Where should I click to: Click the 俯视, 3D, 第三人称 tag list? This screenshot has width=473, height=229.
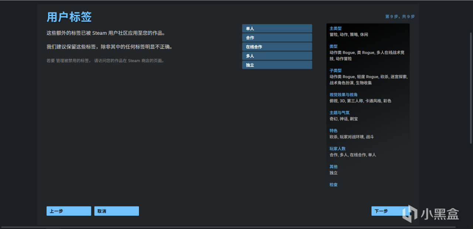pyautogui.click(x=360, y=101)
